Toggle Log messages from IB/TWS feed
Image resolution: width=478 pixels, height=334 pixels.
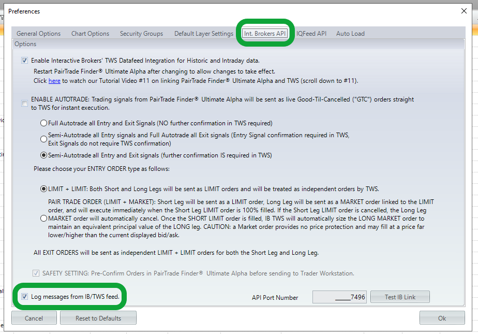(25, 297)
